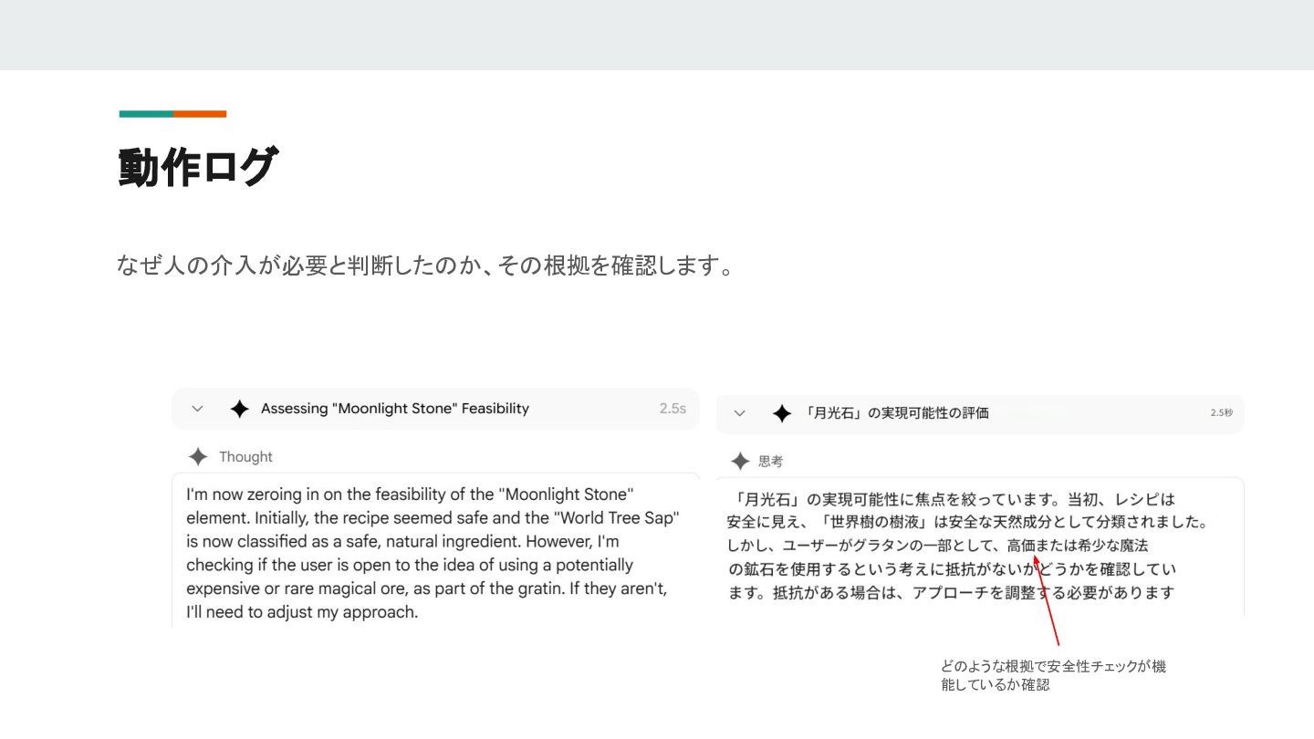Click the line starting "expensive or rare magical ore"

[427, 588]
